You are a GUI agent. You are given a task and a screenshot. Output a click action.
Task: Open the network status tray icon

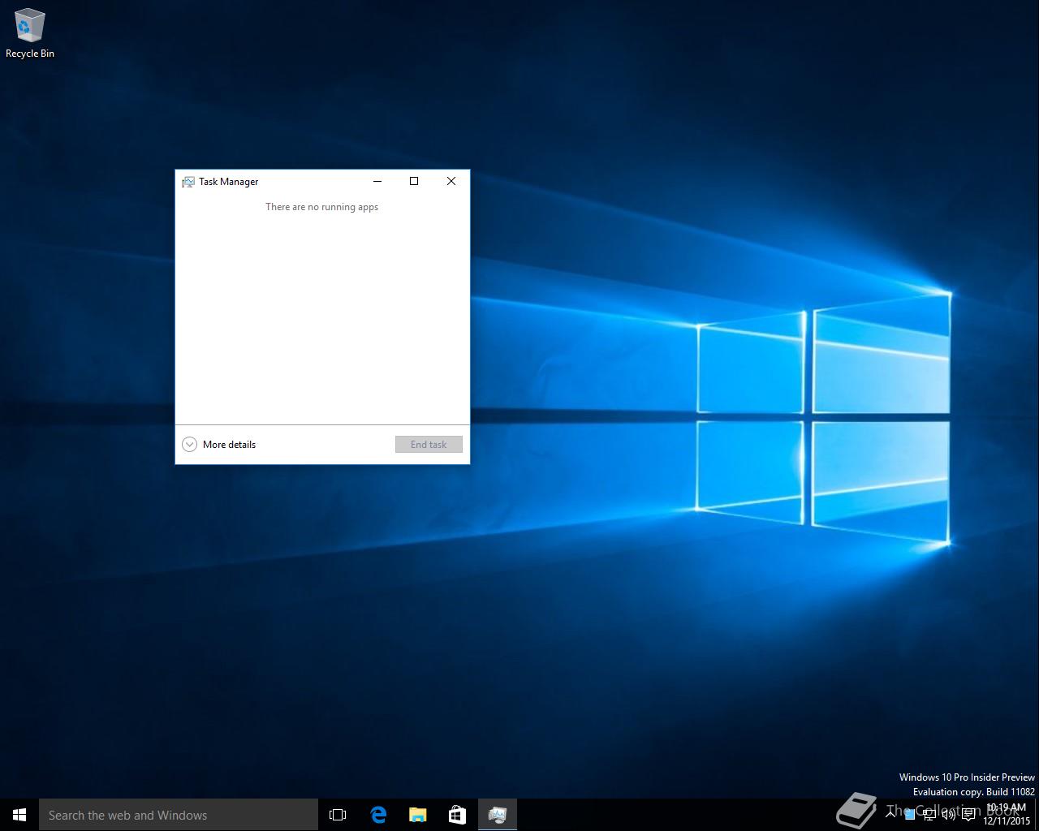tap(929, 815)
